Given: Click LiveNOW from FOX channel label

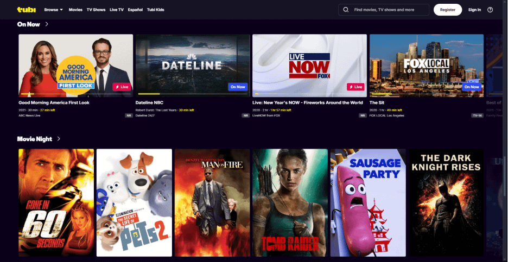Looking at the screenshot, I should pos(266,116).
